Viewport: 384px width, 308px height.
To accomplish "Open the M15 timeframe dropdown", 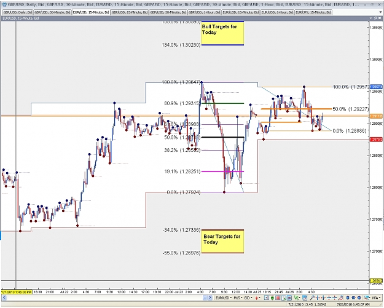I will click(238, 298).
